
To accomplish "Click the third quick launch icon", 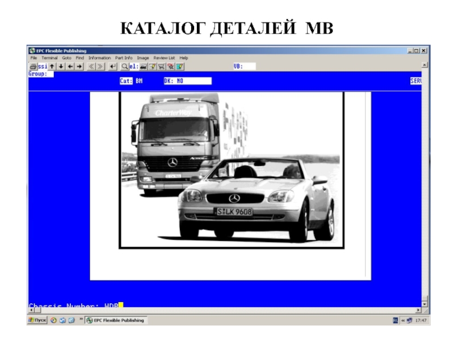I will point(72,320).
